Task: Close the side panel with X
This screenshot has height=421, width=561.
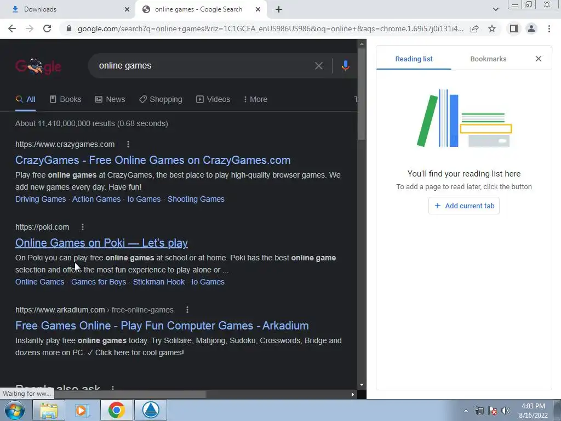Action: point(538,59)
